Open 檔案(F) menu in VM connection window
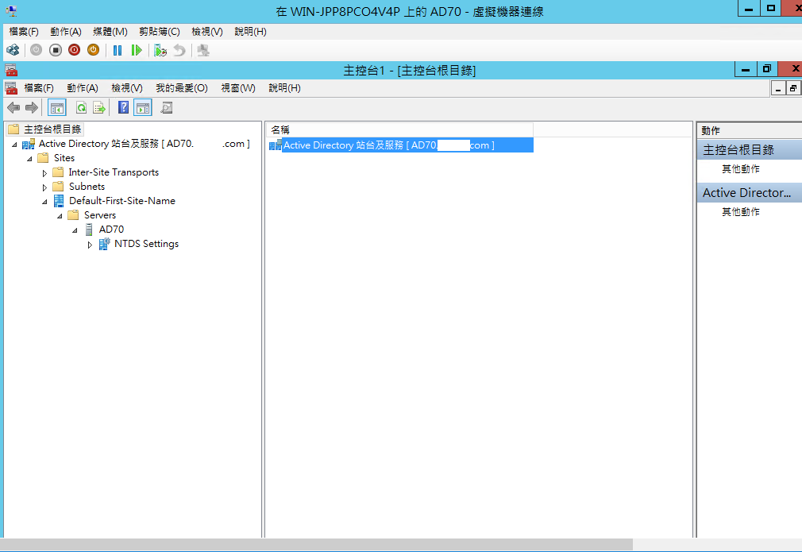 coord(24,32)
